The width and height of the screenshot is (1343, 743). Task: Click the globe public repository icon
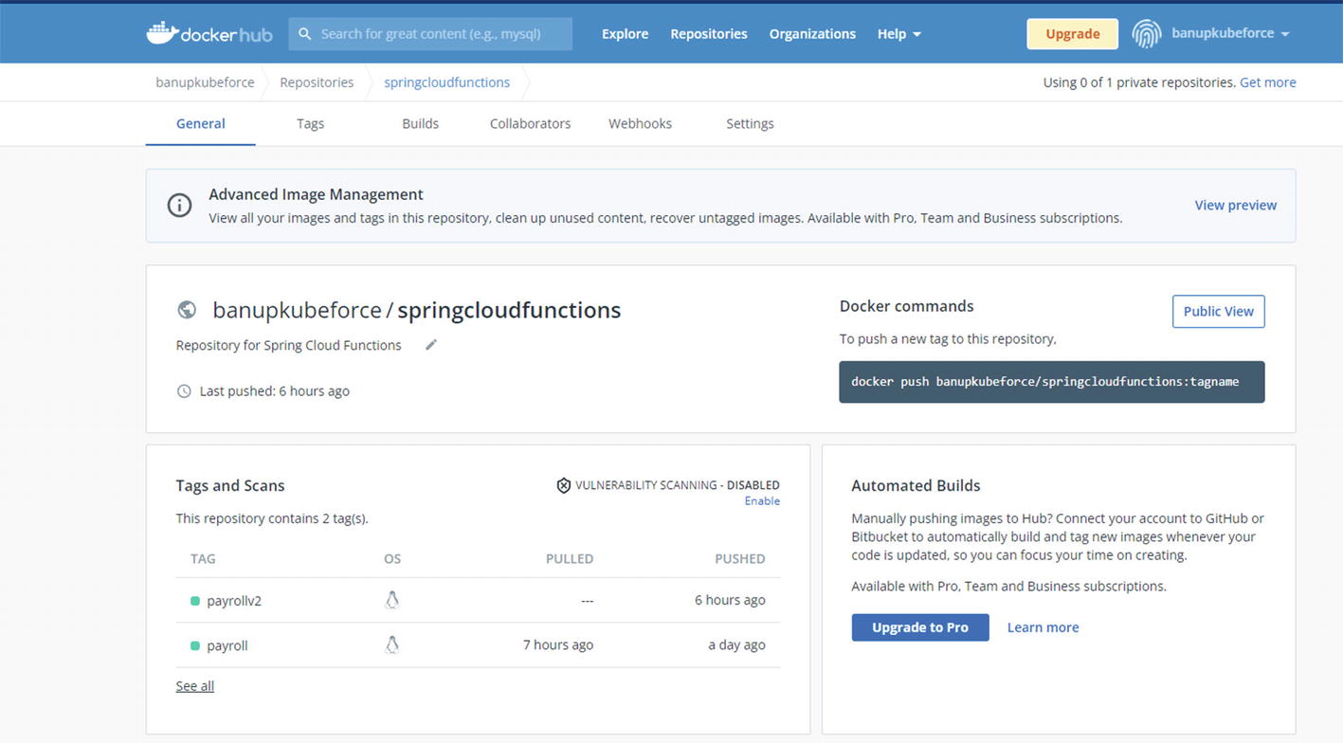pyautogui.click(x=187, y=310)
